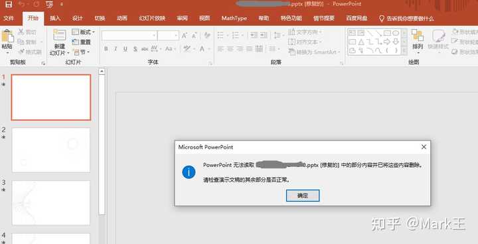Click the Decrease Indent icon
Screen dimensions: 478x244
click(254, 35)
